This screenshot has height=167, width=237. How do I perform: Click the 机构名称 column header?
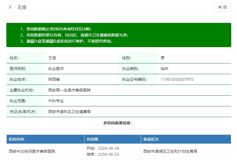[x=45, y=139]
